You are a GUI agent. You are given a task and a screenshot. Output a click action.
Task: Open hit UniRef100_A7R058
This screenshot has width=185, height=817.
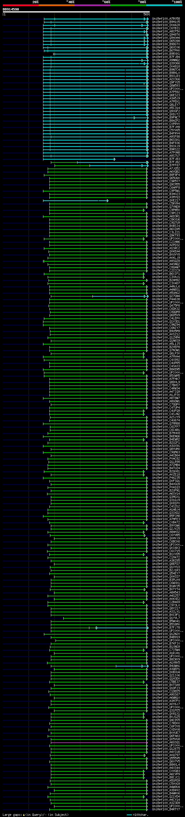(x=166, y=19)
